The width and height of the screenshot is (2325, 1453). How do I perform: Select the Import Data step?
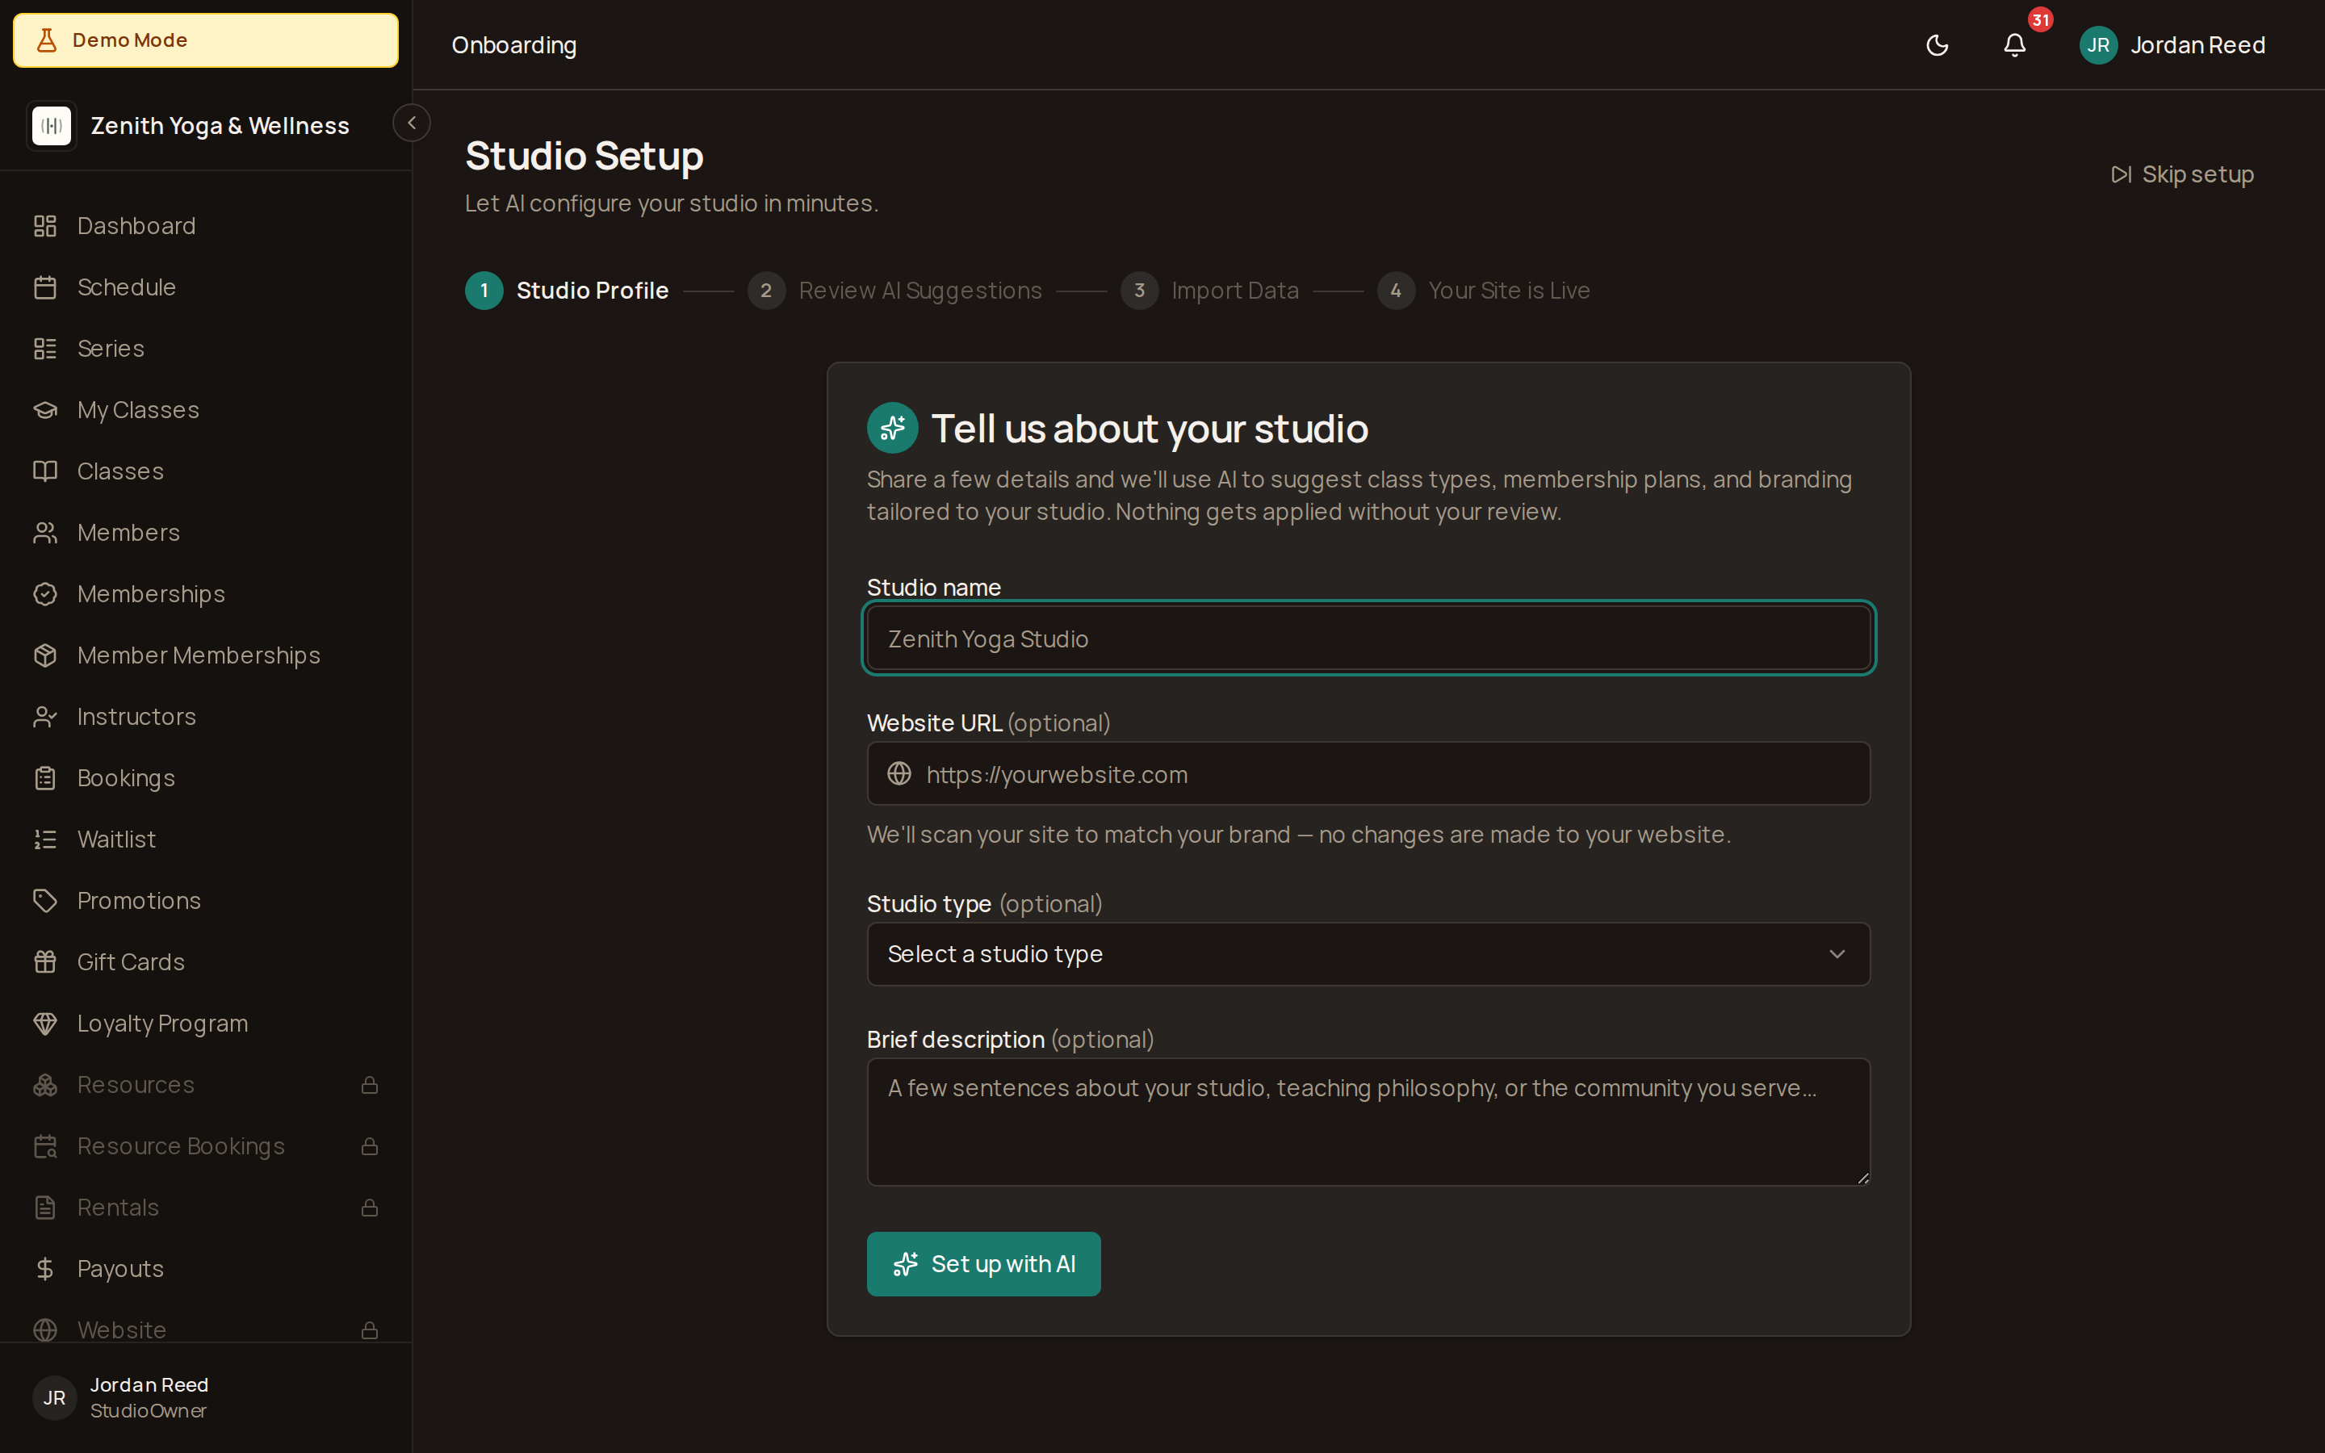point(1234,291)
